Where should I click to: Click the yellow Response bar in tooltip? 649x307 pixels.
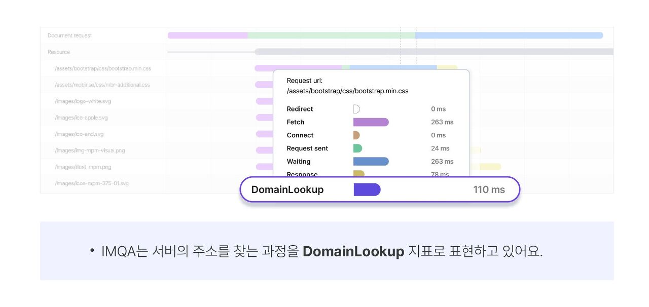tap(358, 174)
